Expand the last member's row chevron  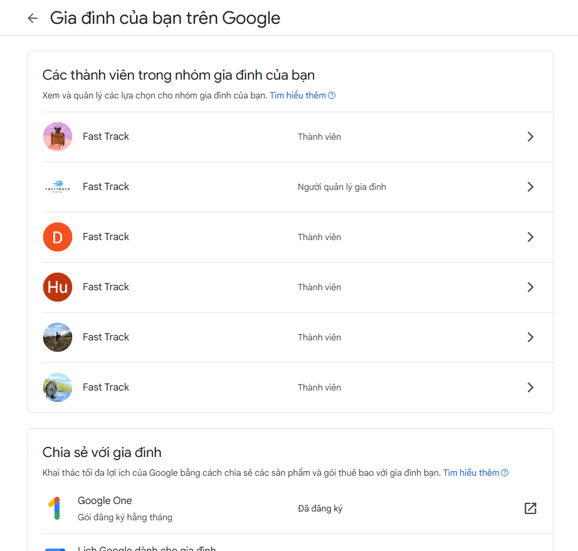point(530,387)
